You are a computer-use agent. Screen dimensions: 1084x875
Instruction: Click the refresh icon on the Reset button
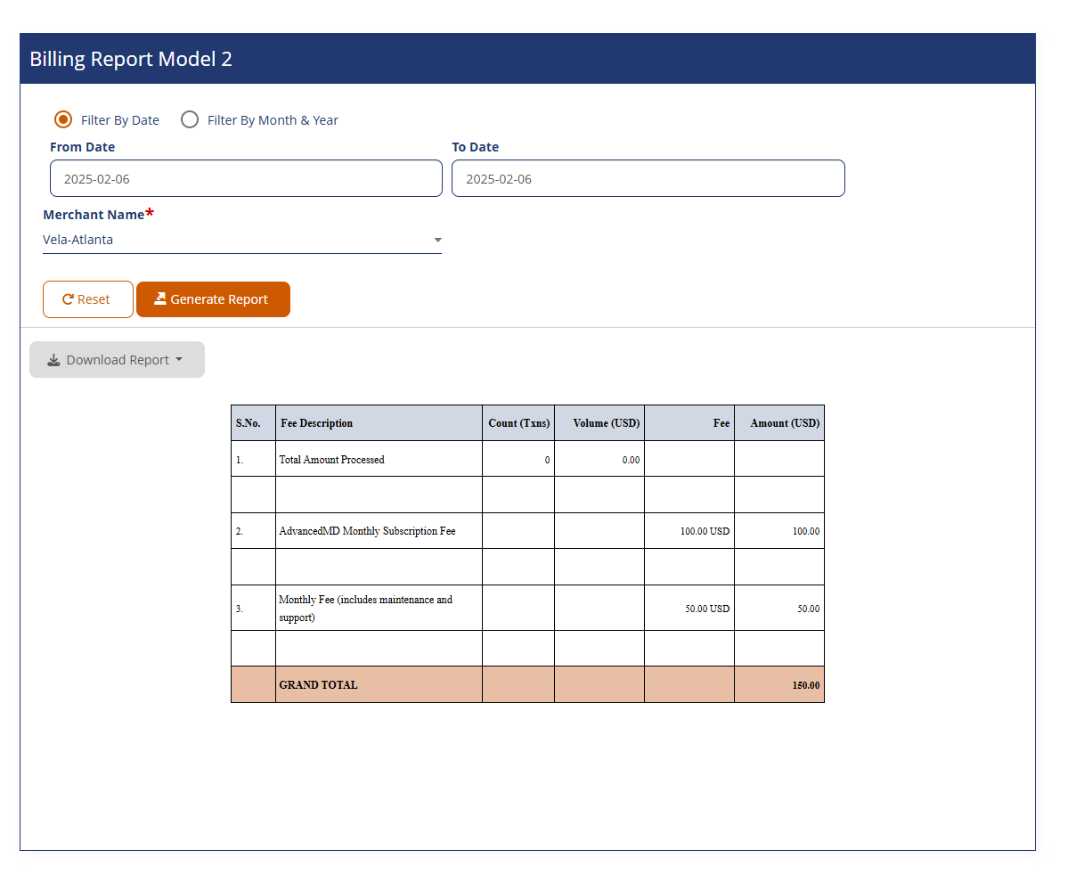coord(70,298)
